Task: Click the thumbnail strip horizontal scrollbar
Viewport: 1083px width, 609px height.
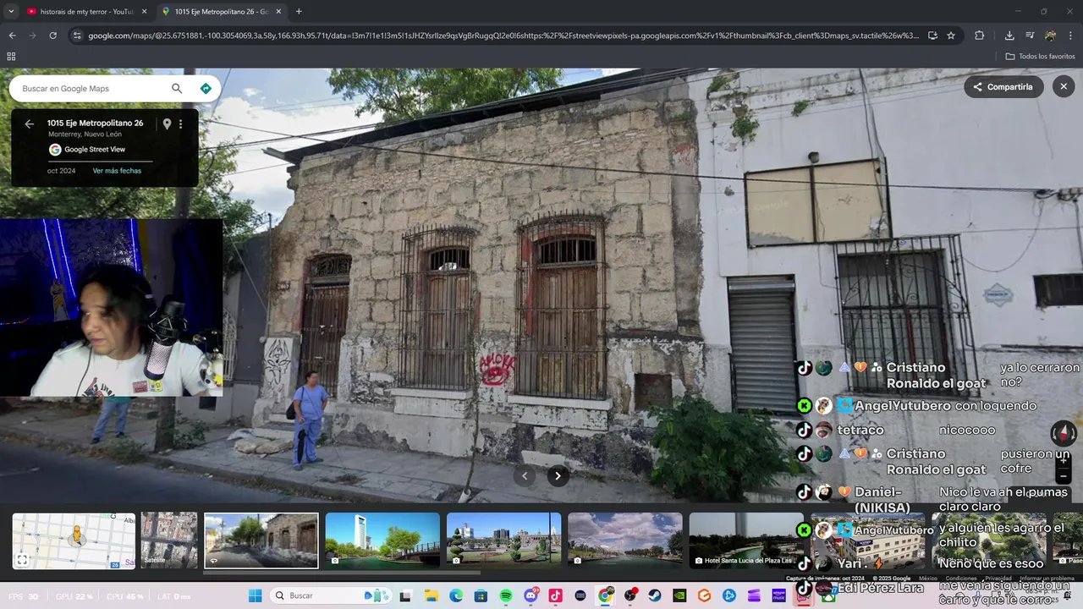Action: click(x=342, y=573)
